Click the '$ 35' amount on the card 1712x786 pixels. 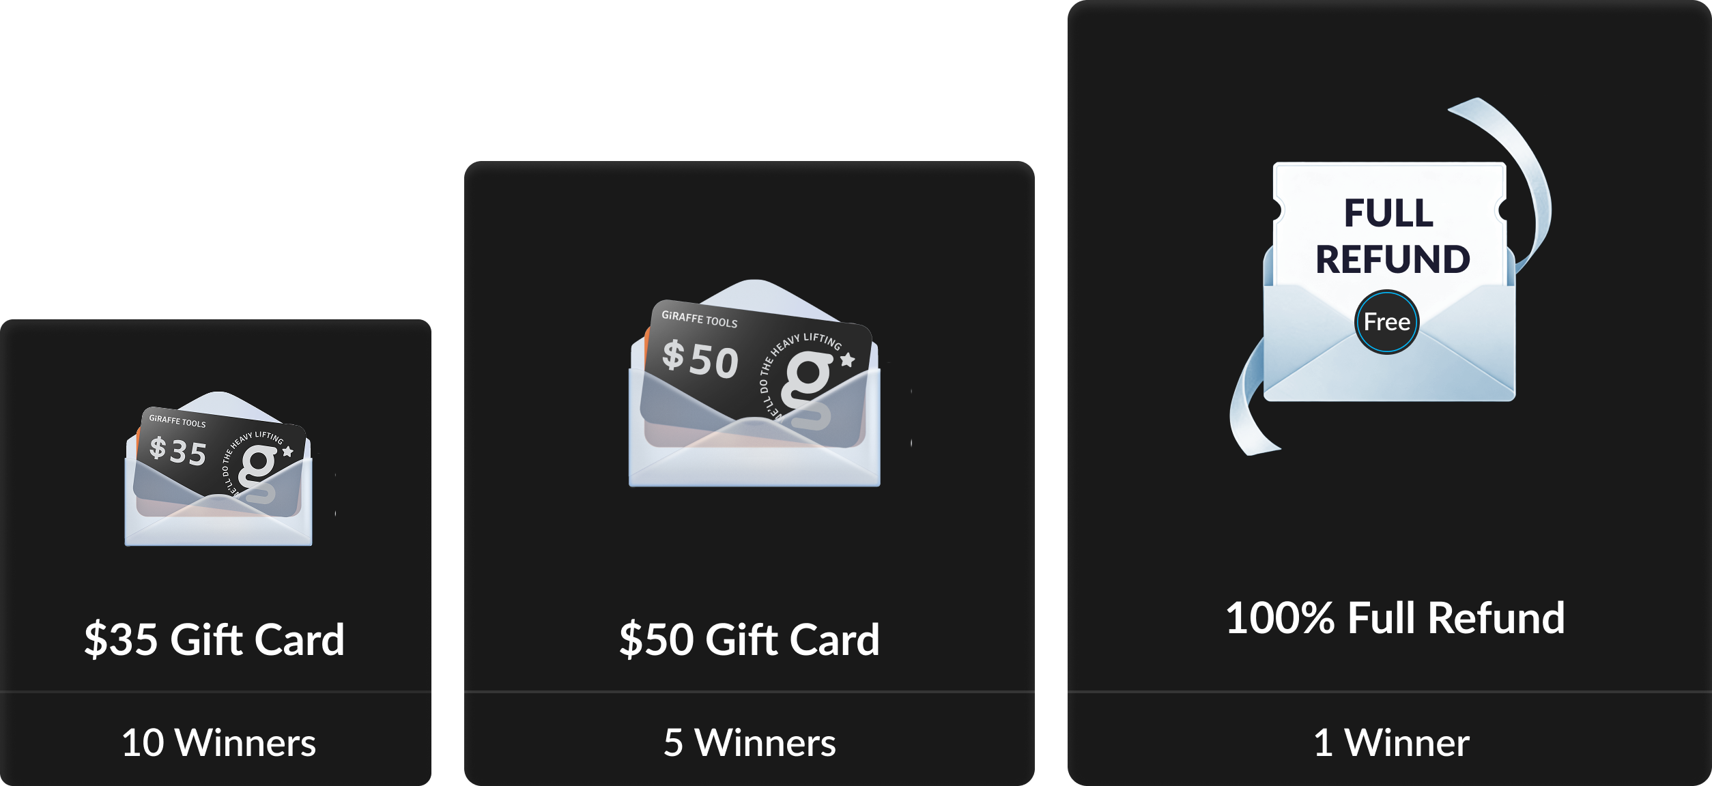[x=177, y=451]
